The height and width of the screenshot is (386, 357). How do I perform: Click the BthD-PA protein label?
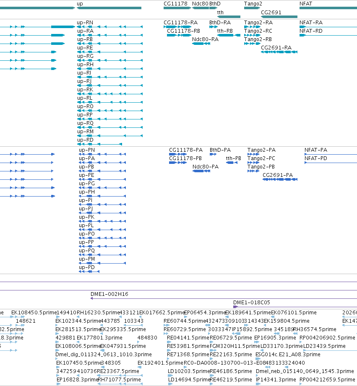tap(220, 150)
